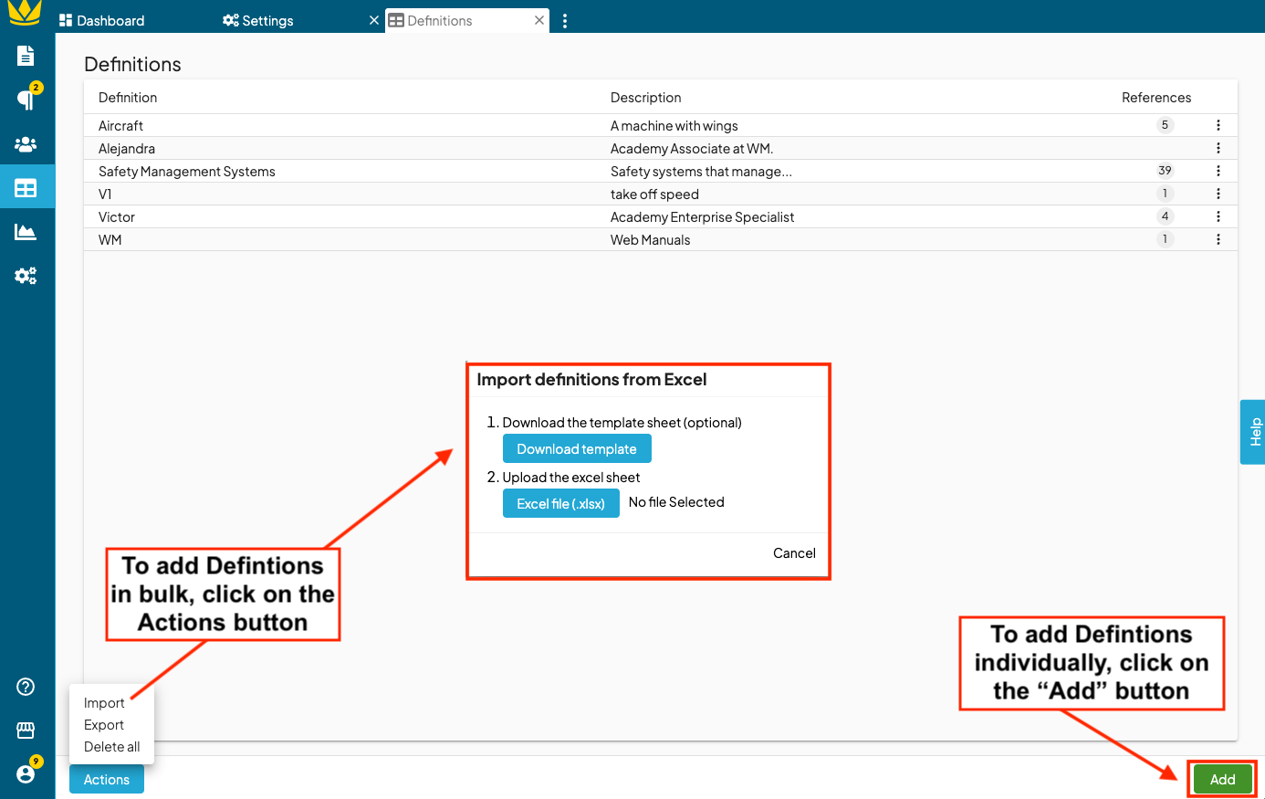
Task: Choose Export from the Actions menu
Action: pos(104,725)
